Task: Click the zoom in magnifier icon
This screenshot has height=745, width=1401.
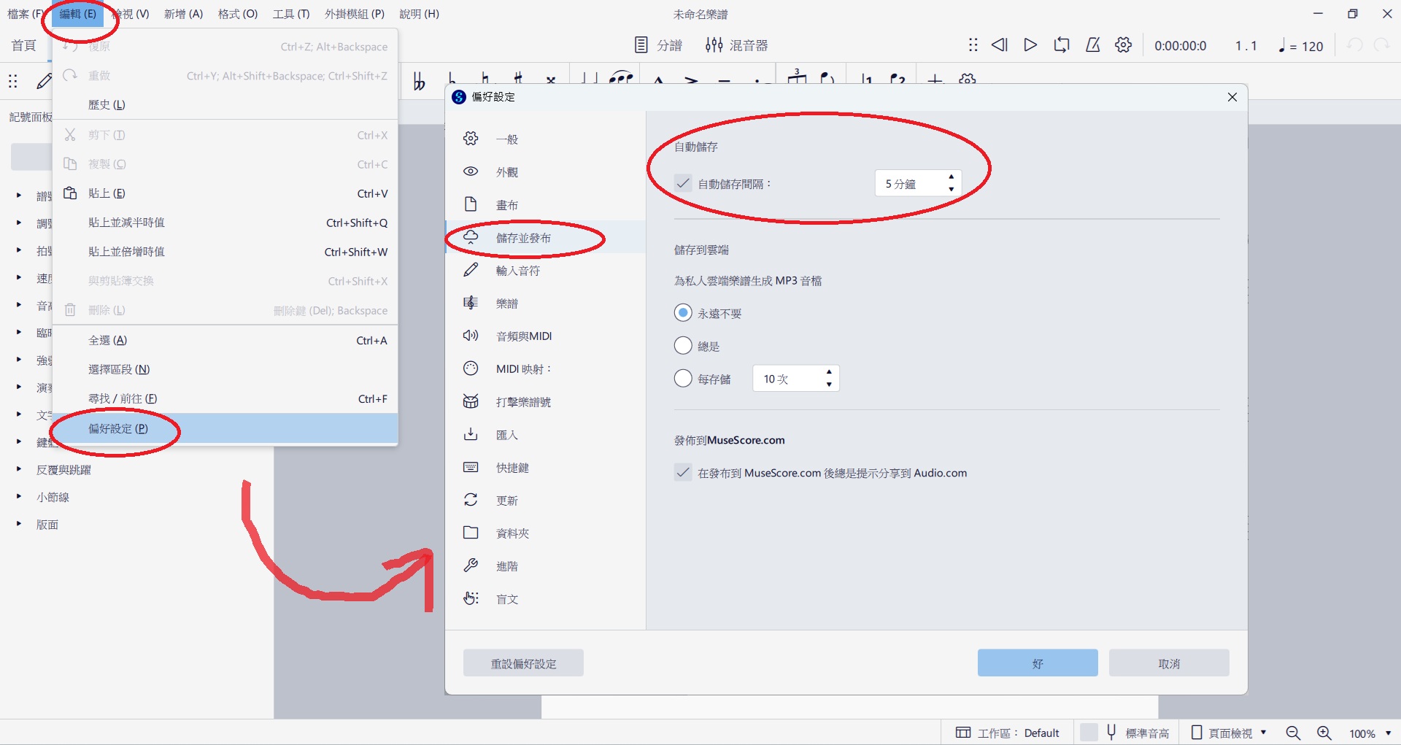Action: pos(1324,733)
